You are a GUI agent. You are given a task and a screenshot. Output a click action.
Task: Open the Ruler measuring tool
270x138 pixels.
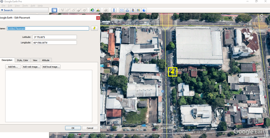point(114,10)
